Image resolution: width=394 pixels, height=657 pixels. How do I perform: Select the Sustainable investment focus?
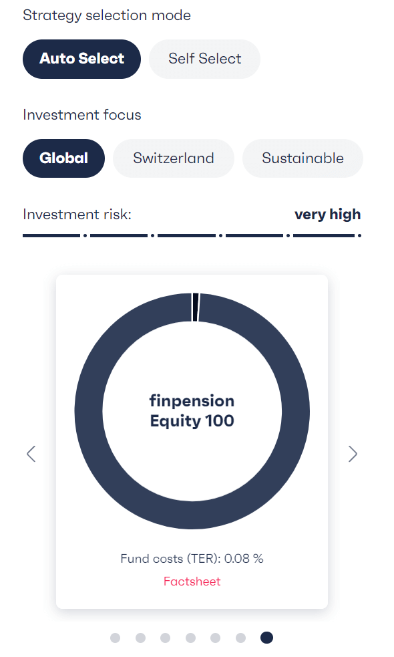(303, 158)
